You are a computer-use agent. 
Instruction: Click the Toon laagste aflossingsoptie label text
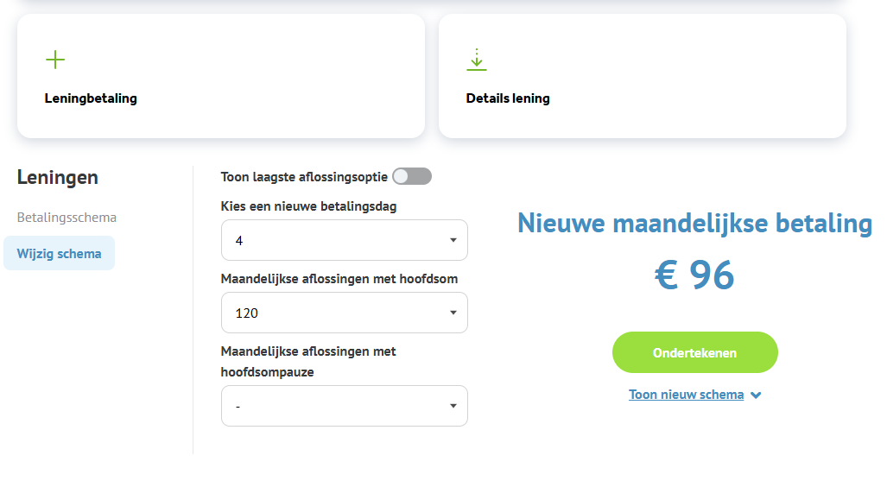coord(304,177)
